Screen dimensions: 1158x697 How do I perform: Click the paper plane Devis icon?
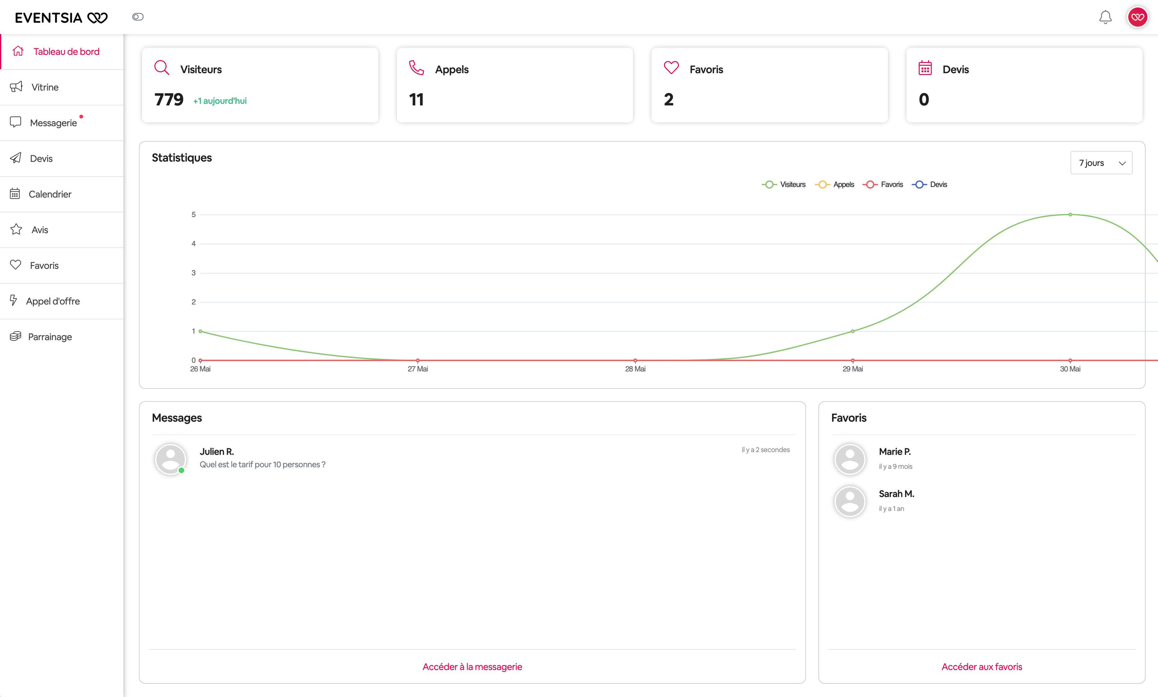[x=16, y=158]
